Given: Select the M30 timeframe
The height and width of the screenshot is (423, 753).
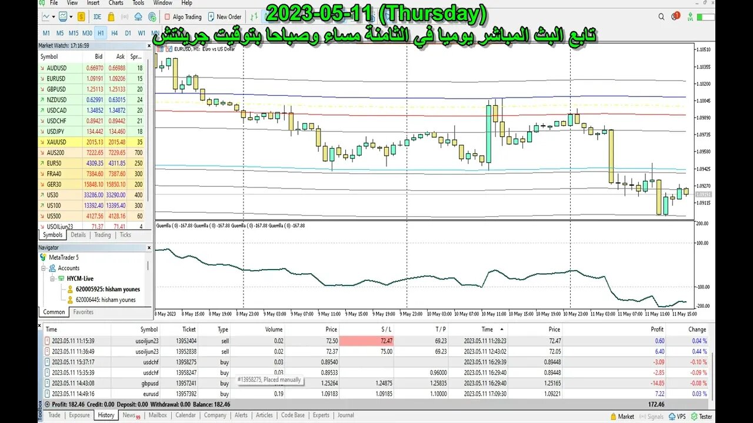Looking at the screenshot, I should coord(87,33).
